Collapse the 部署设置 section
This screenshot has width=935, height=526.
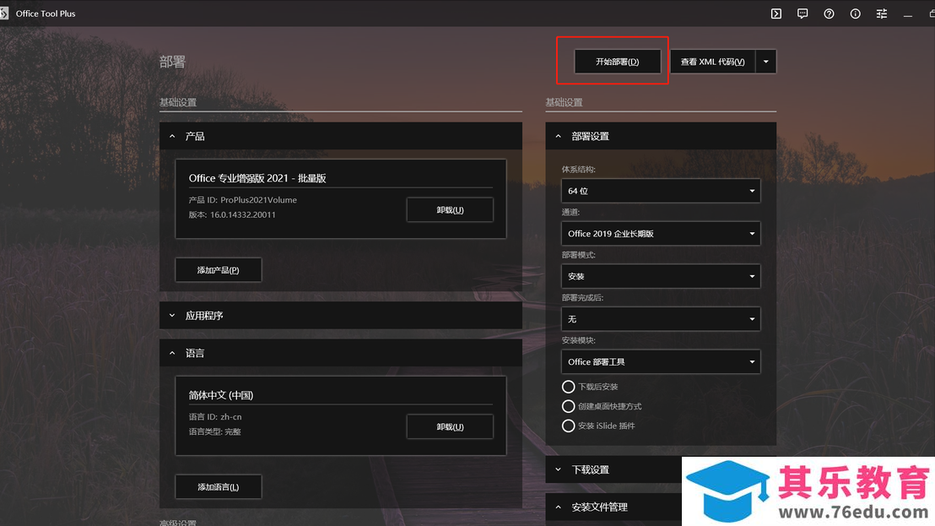661,136
